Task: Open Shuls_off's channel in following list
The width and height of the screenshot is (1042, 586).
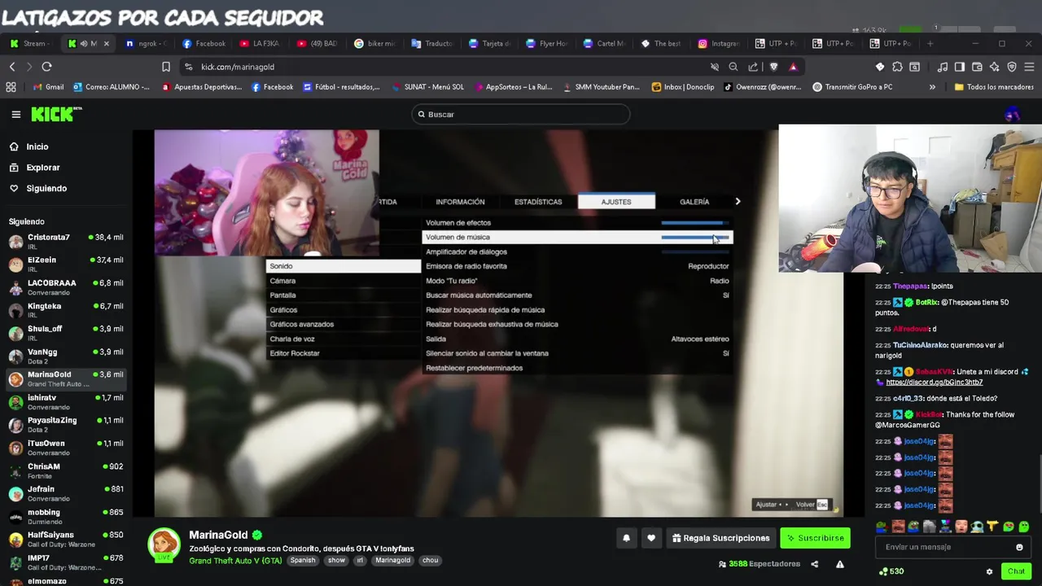Action: (x=65, y=332)
